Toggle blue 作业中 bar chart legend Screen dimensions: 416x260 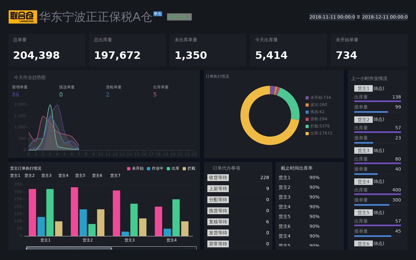click(155, 168)
